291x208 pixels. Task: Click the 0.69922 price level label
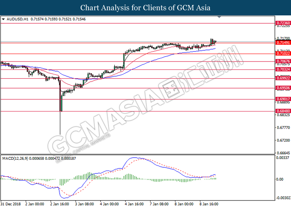click(x=283, y=78)
